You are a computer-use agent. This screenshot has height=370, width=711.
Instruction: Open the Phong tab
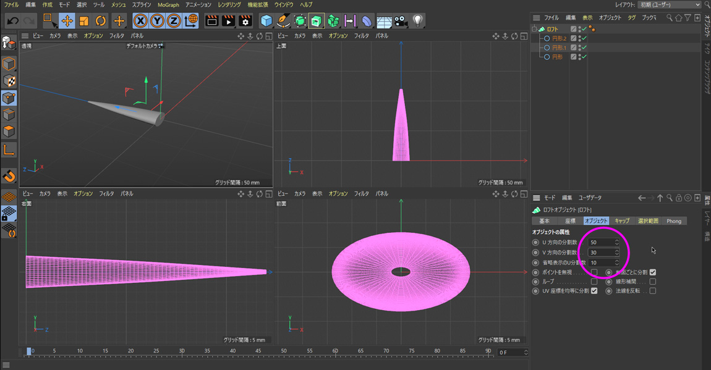[673, 221]
